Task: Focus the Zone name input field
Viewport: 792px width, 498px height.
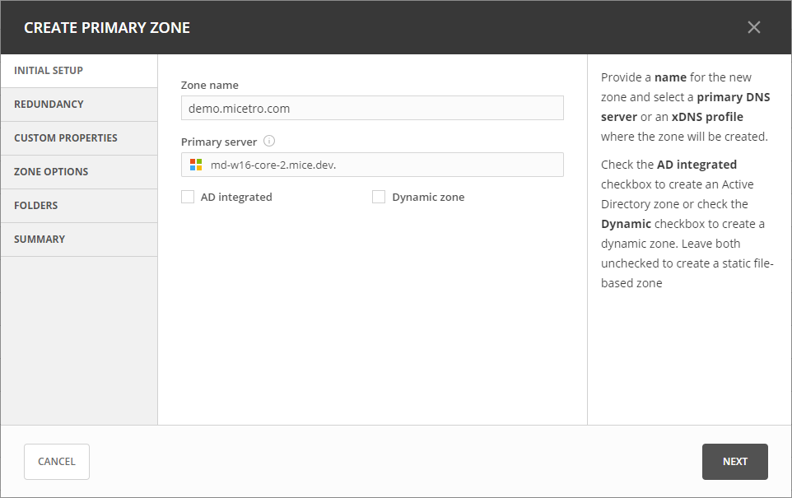Action: 372,108
